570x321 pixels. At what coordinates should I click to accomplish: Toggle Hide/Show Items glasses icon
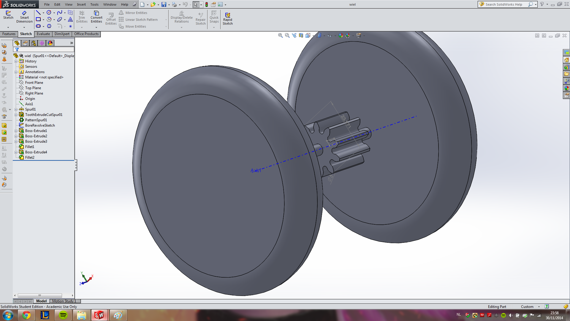coord(329,36)
